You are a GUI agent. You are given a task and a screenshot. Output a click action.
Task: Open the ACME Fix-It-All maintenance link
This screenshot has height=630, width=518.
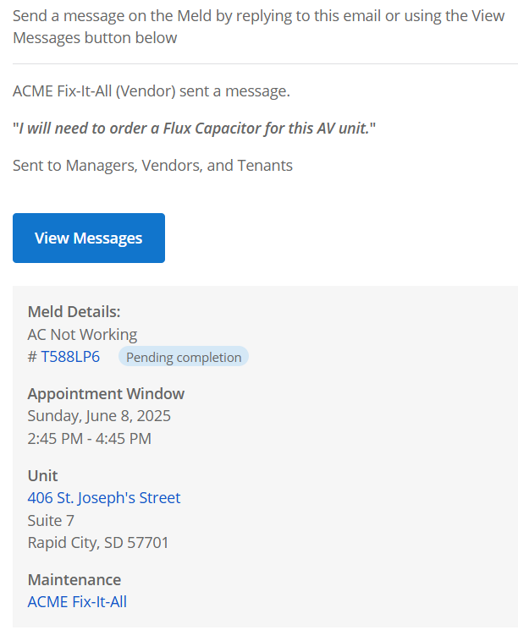tap(77, 602)
